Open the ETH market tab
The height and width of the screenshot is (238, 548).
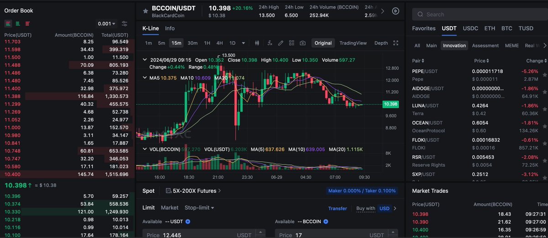click(x=490, y=28)
